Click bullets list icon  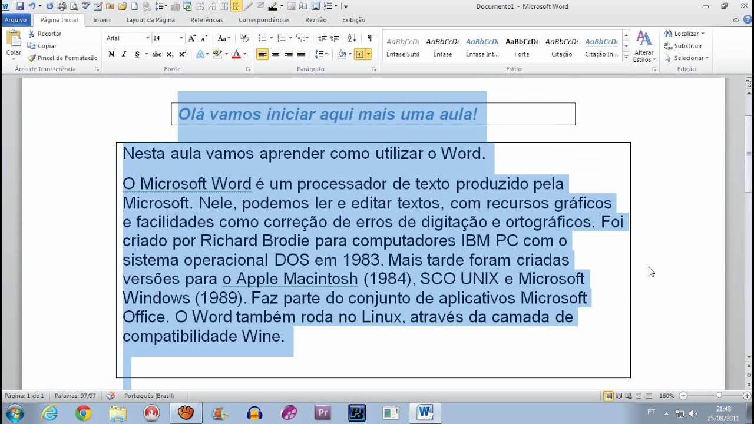(x=263, y=38)
